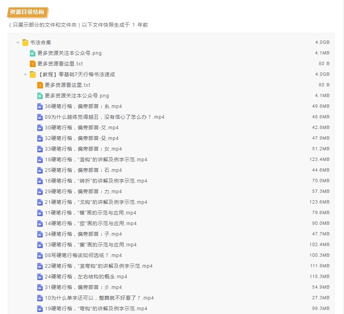The image size is (344, 314).
Task: Click the green image icon of first 更多资源关注本公众号.png
Action: point(32,53)
